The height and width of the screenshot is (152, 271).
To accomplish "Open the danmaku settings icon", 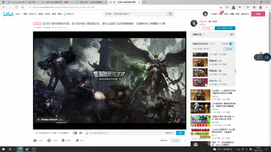I will coord(81,133).
